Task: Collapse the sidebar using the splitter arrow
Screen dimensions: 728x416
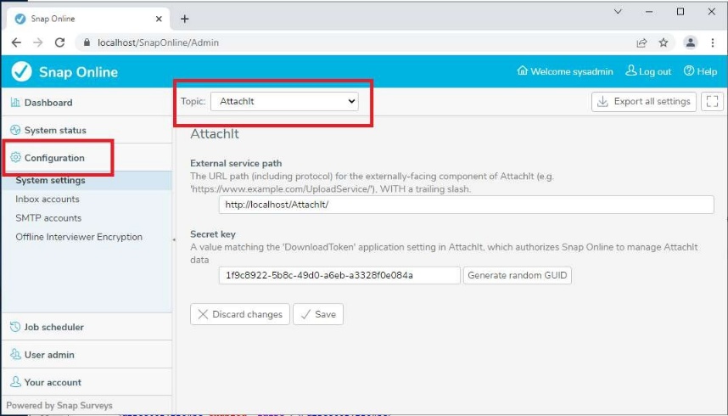Action: 174,240
